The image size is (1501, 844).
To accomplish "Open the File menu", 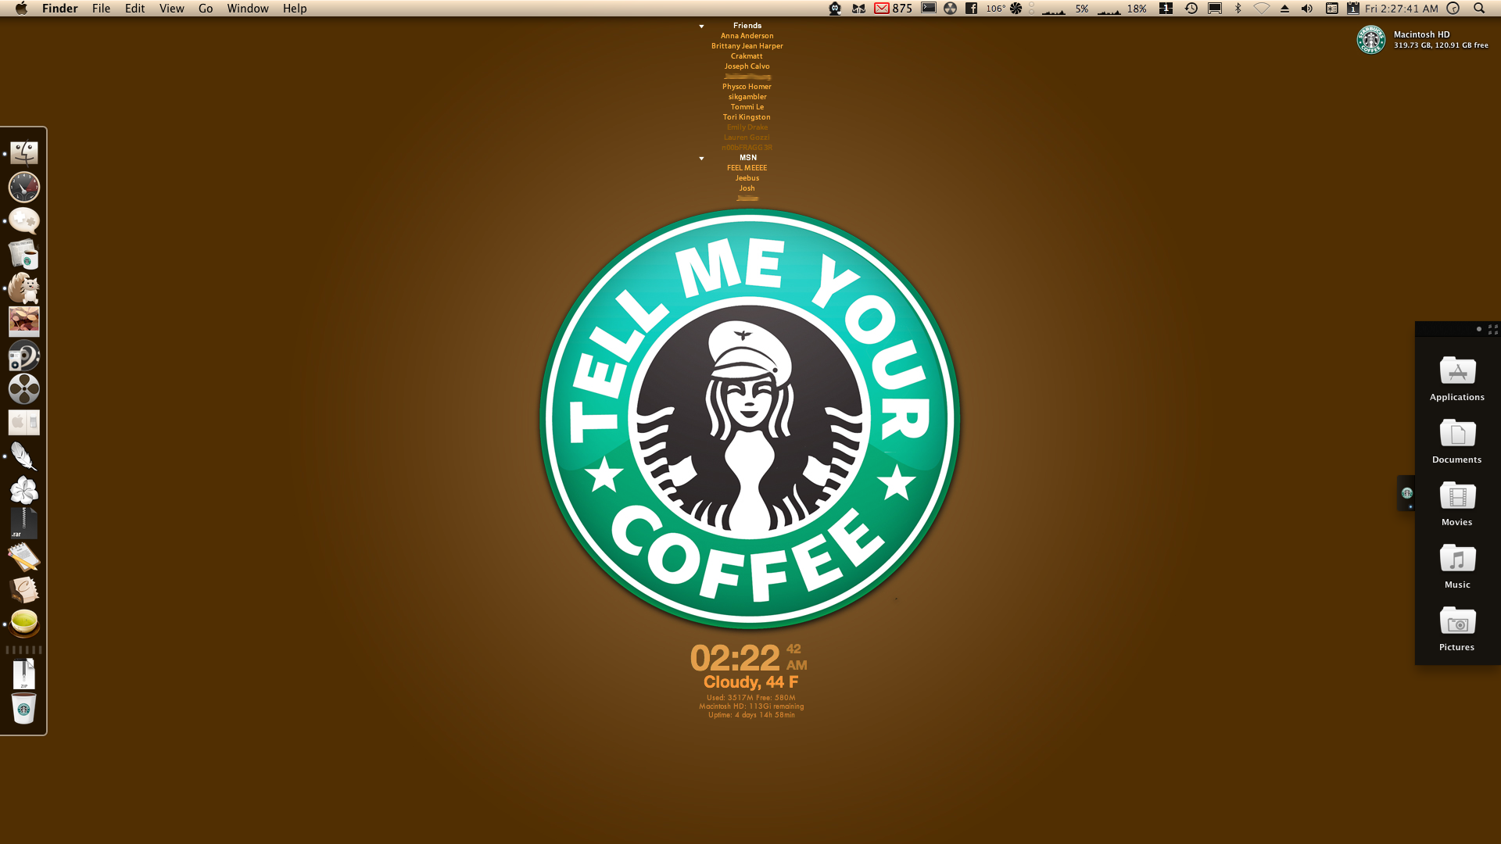I will click(x=101, y=9).
